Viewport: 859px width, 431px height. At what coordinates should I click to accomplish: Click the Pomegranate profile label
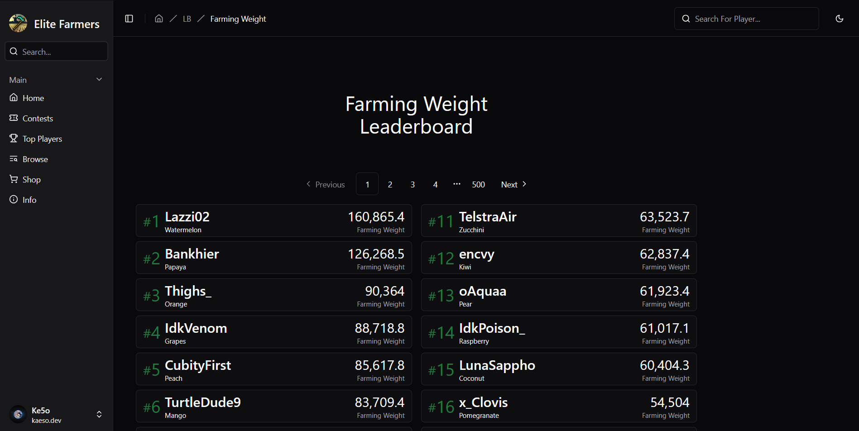(479, 416)
